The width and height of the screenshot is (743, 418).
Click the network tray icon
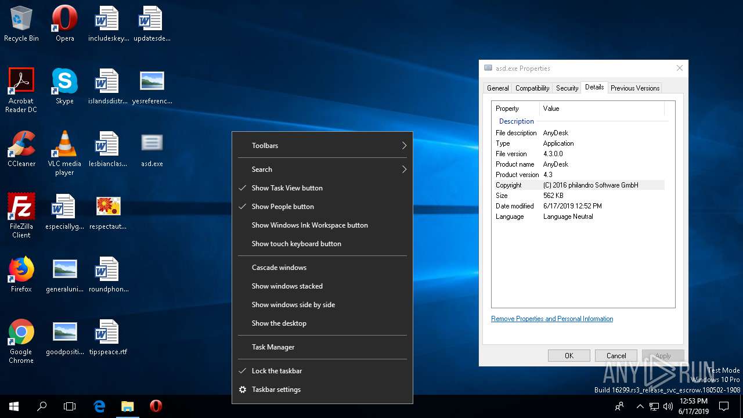(654, 406)
